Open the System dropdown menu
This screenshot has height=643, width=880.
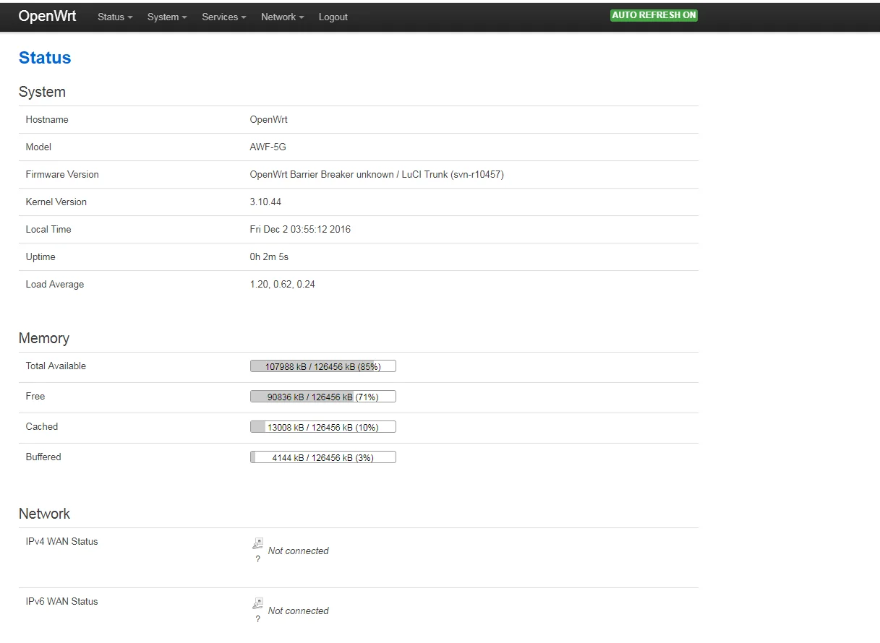[x=167, y=17]
